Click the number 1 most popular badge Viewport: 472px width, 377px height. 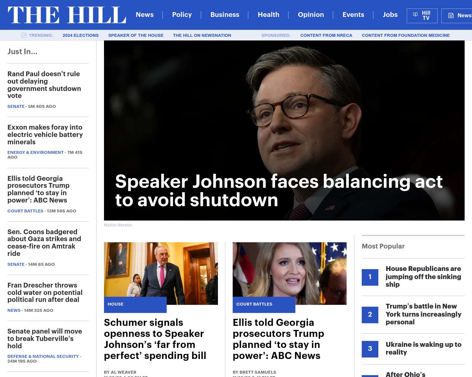tap(370, 277)
